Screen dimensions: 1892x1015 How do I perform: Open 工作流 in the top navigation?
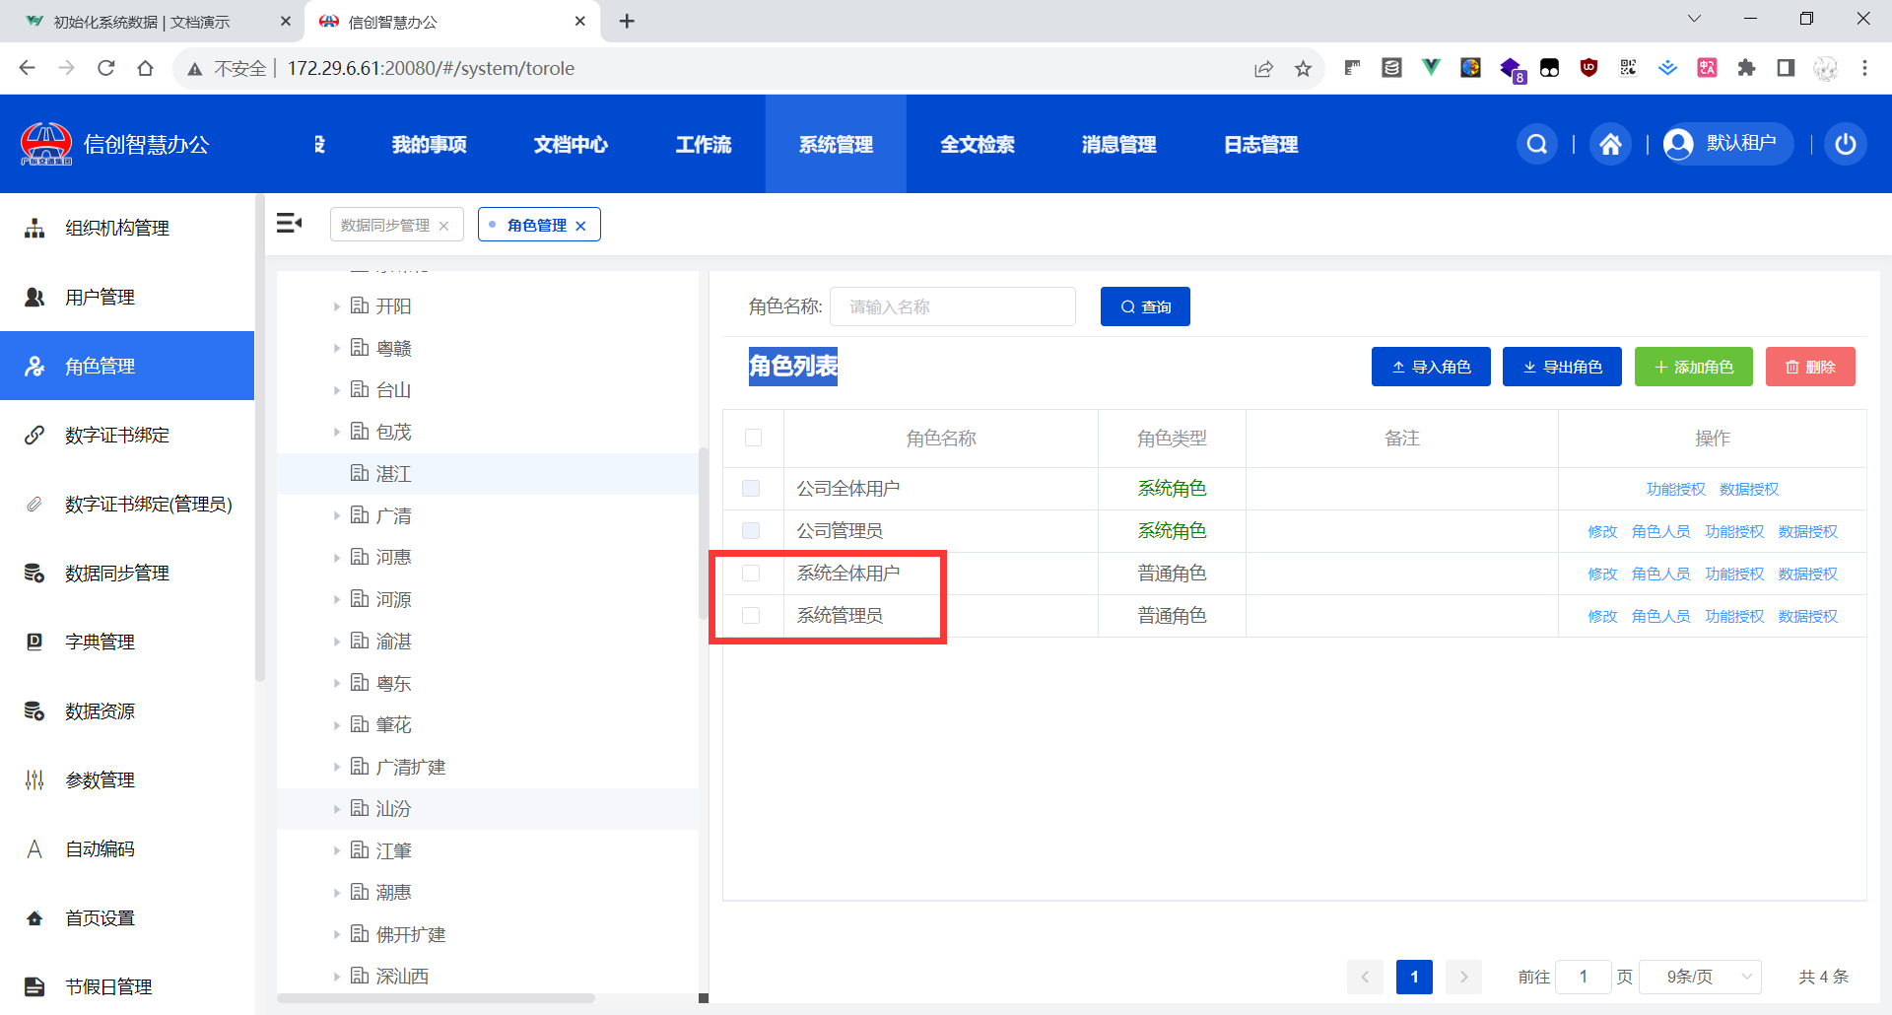tap(704, 145)
